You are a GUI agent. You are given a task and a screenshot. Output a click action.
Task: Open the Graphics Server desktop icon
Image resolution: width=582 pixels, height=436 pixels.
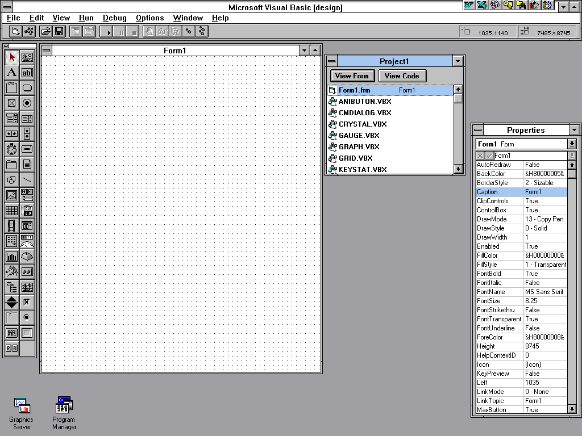click(21, 413)
